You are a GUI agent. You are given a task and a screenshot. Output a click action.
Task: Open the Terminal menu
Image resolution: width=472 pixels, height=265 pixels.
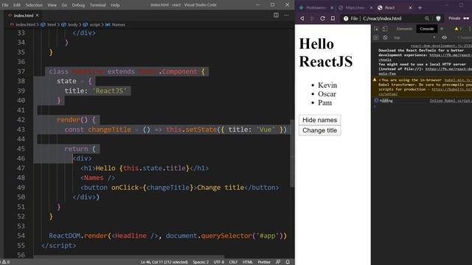(x=98, y=5)
